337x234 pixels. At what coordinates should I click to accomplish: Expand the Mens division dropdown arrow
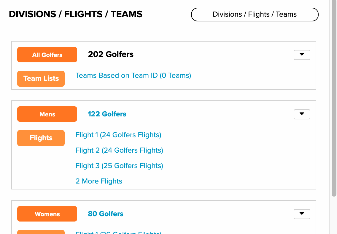pos(302,114)
